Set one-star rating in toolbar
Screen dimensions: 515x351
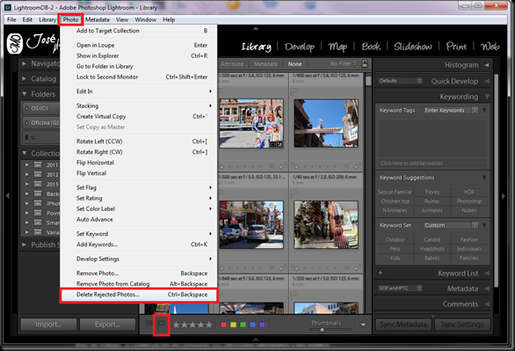point(177,325)
